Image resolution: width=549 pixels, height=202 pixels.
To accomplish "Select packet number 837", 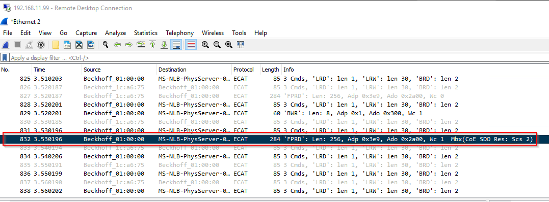I will (274, 182).
